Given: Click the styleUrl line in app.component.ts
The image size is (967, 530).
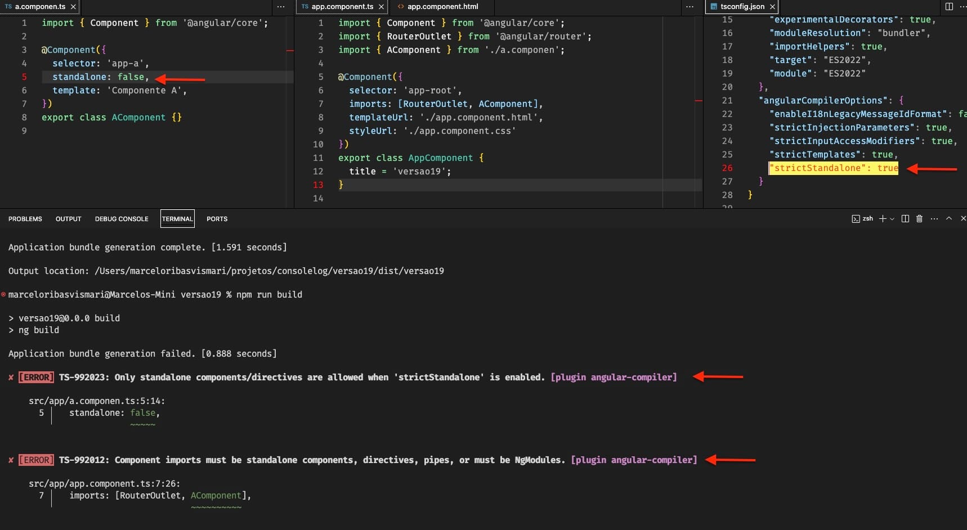Looking at the screenshot, I should [x=432, y=131].
